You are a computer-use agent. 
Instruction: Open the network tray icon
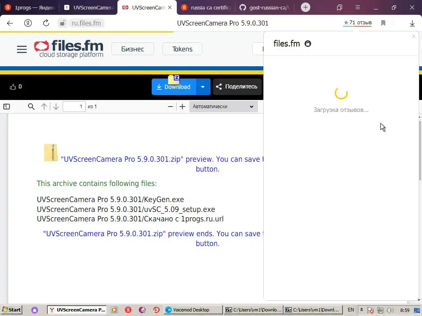tap(380, 310)
